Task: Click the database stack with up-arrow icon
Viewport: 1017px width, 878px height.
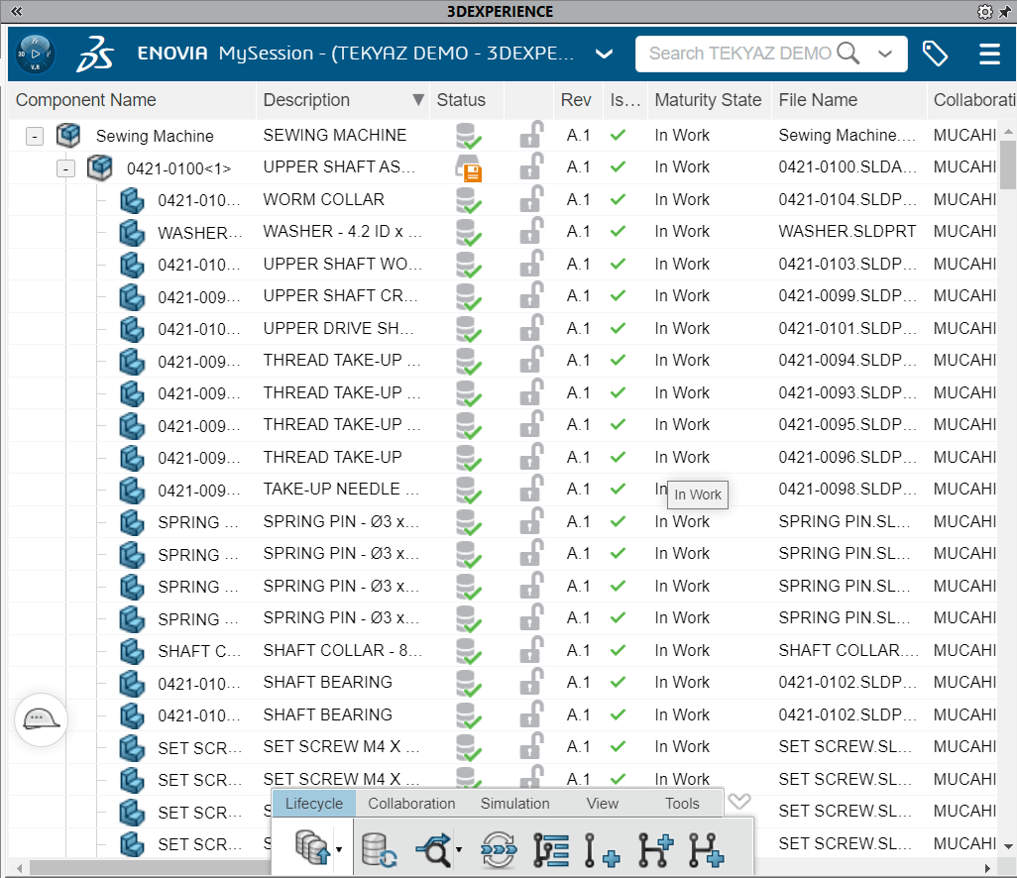Action: (x=312, y=847)
